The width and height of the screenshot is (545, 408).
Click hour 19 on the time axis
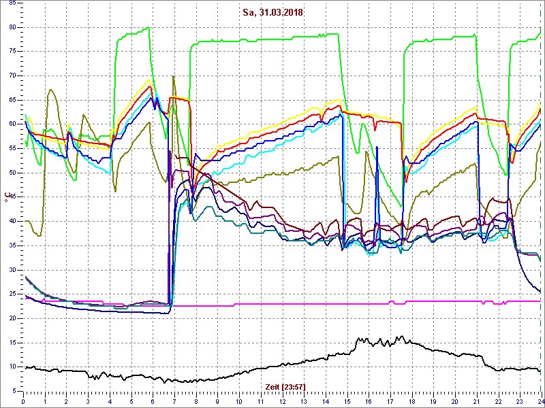(x=433, y=401)
